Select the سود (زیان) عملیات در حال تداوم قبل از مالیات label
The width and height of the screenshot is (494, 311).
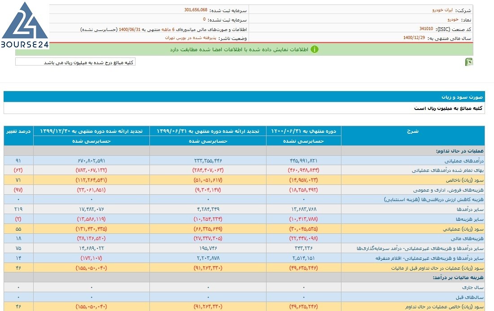(437, 268)
